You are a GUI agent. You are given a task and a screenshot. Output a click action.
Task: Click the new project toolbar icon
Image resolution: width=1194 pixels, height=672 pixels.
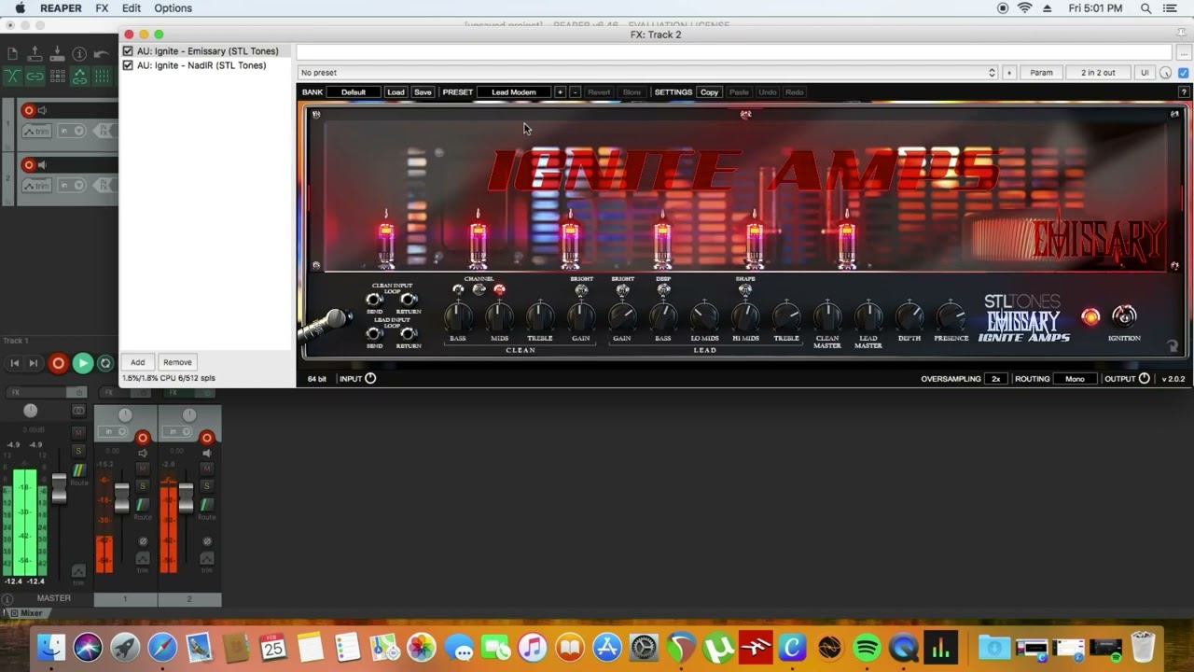[x=12, y=54]
